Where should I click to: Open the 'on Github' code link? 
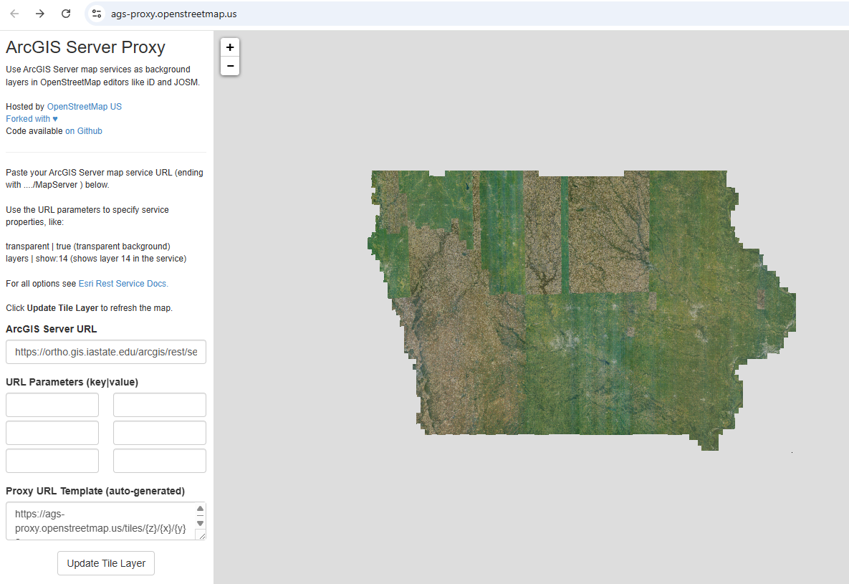[x=84, y=131]
